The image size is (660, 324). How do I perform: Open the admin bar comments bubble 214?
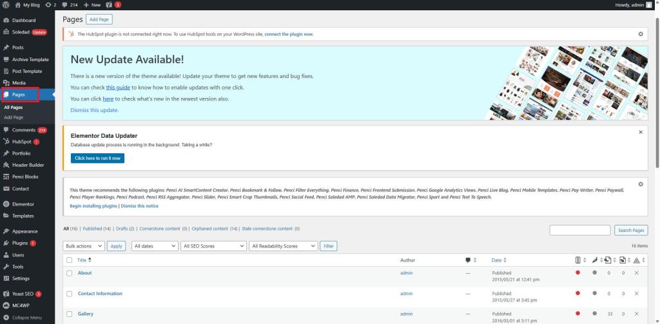(70, 5)
